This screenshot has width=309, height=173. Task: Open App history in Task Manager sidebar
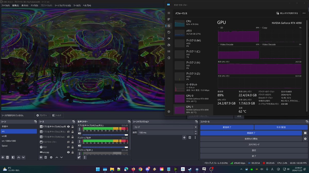click(x=169, y=32)
